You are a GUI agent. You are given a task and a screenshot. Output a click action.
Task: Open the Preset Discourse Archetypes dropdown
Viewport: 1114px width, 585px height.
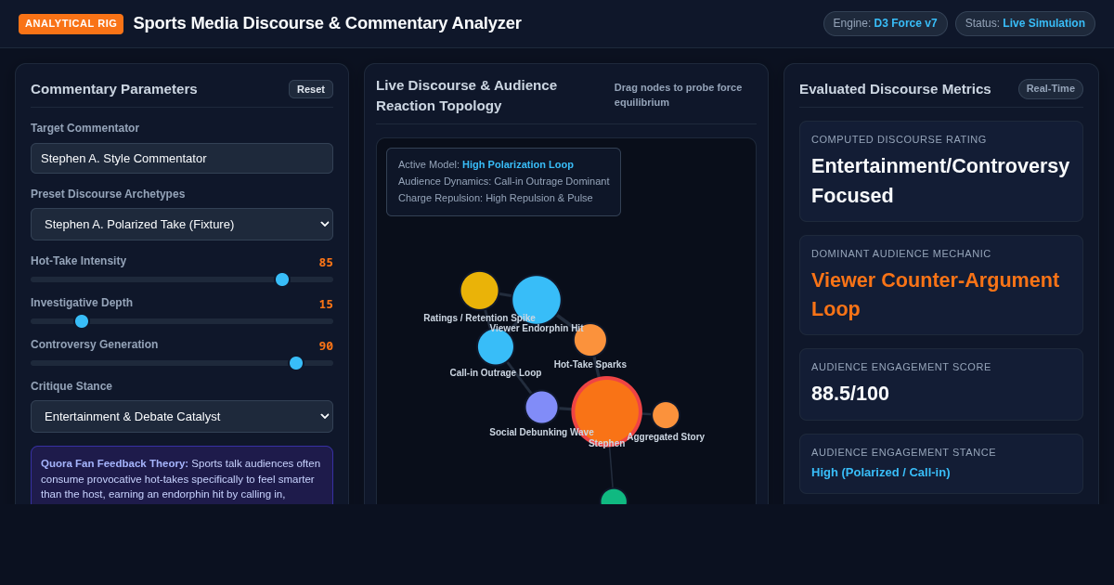182,224
